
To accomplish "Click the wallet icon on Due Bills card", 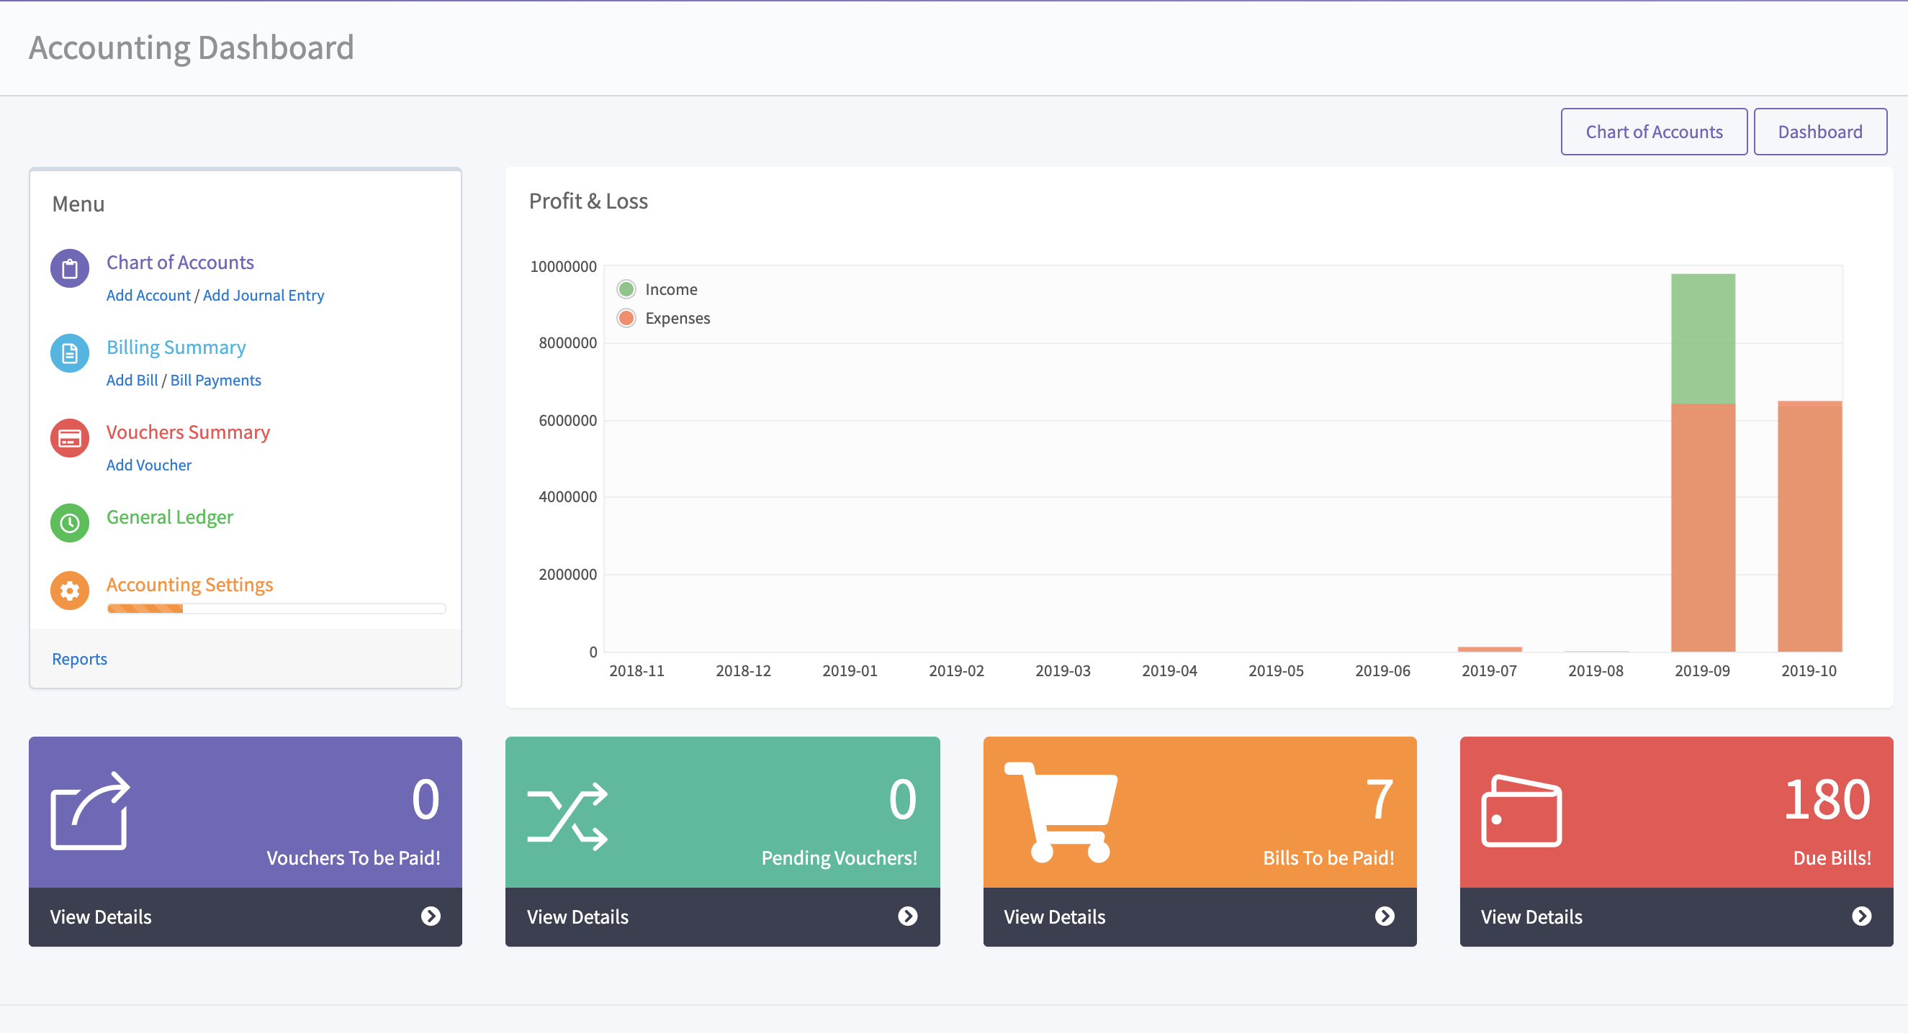I will tap(1521, 811).
